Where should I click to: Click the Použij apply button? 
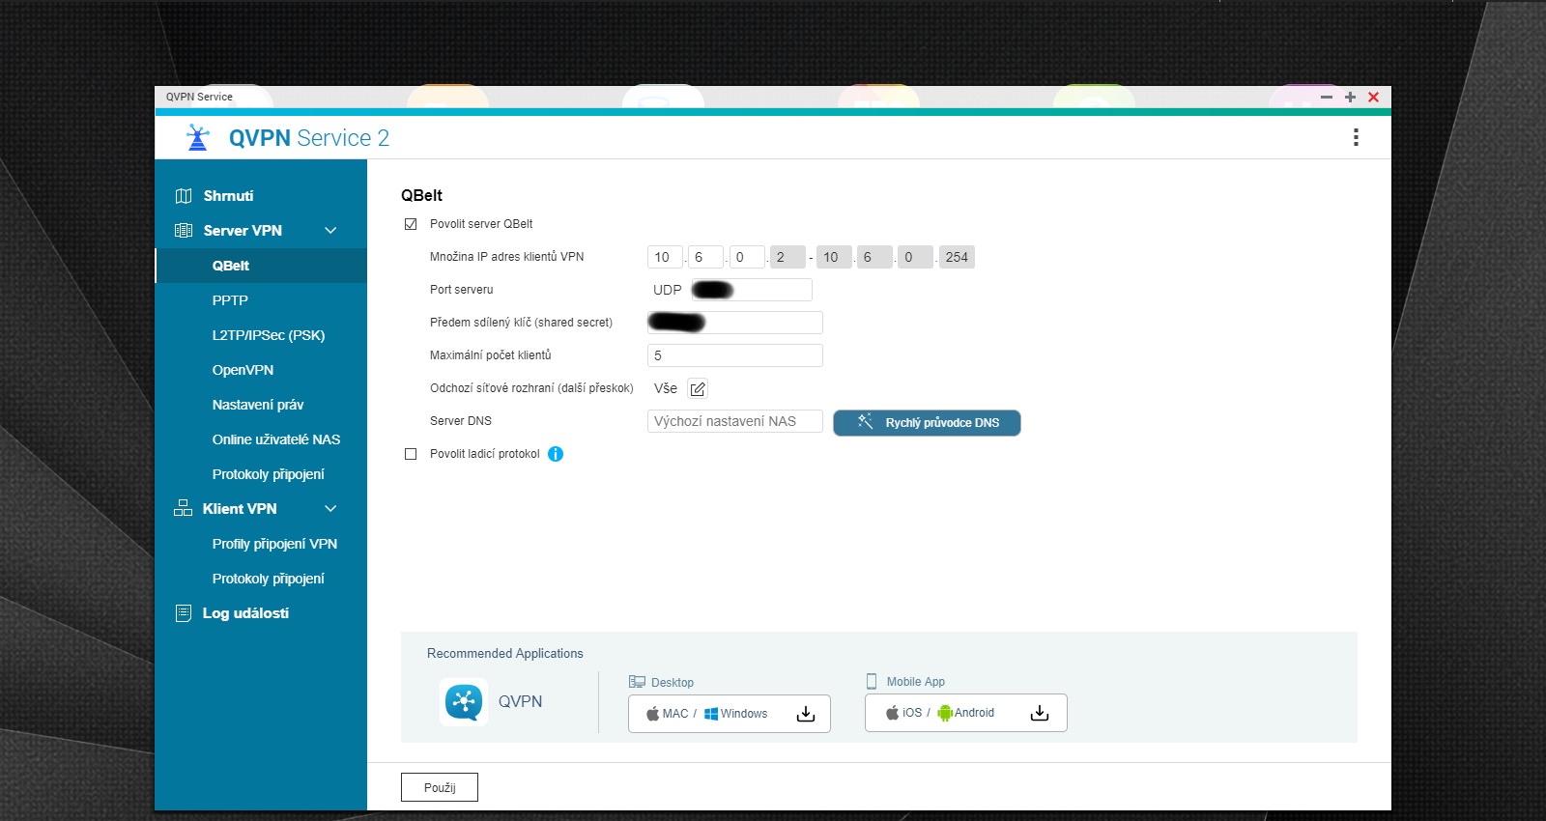(x=440, y=787)
